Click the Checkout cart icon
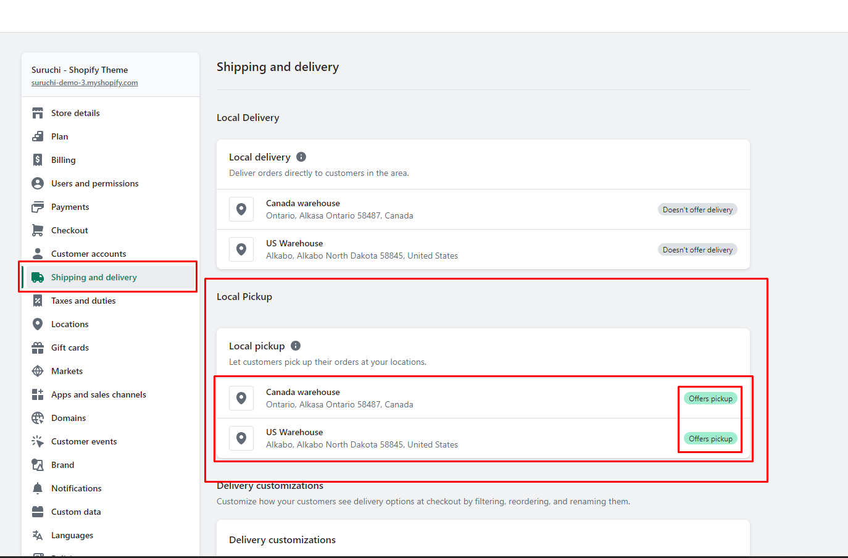 38,230
